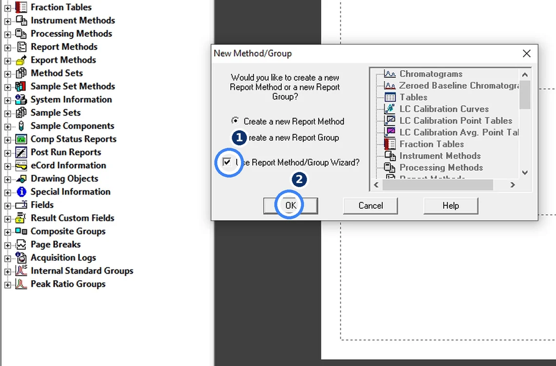Click the Sample Sets icon
This screenshot has width=556, height=366.
click(21, 112)
